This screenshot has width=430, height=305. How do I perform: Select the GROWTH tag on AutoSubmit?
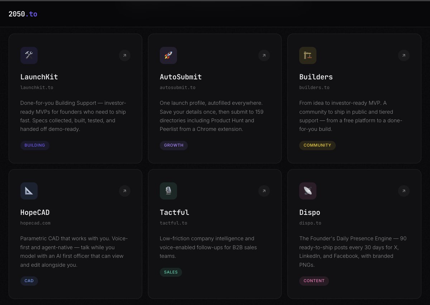point(174,145)
